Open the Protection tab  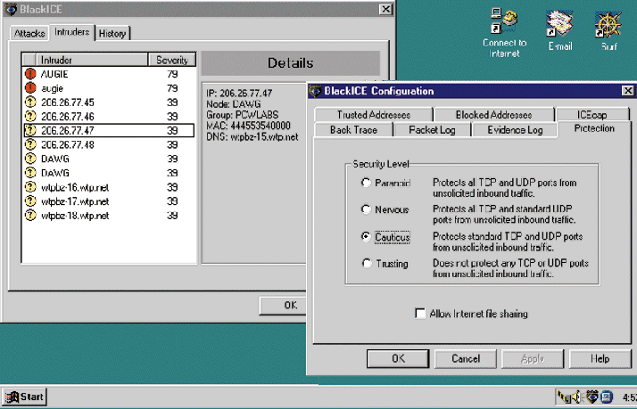click(594, 128)
